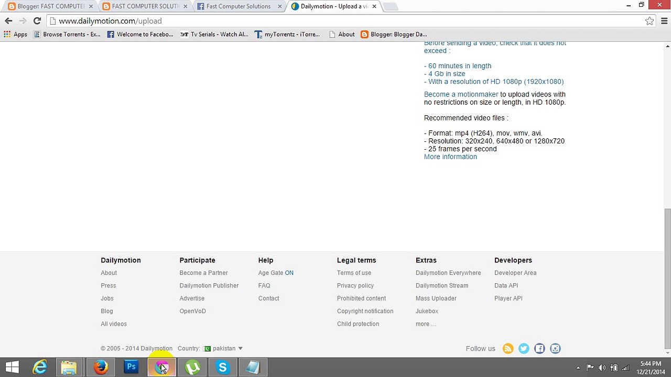The height and width of the screenshot is (377, 671).
Task: Launch Firefox from the taskbar
Action: click(x=101, y=368)
